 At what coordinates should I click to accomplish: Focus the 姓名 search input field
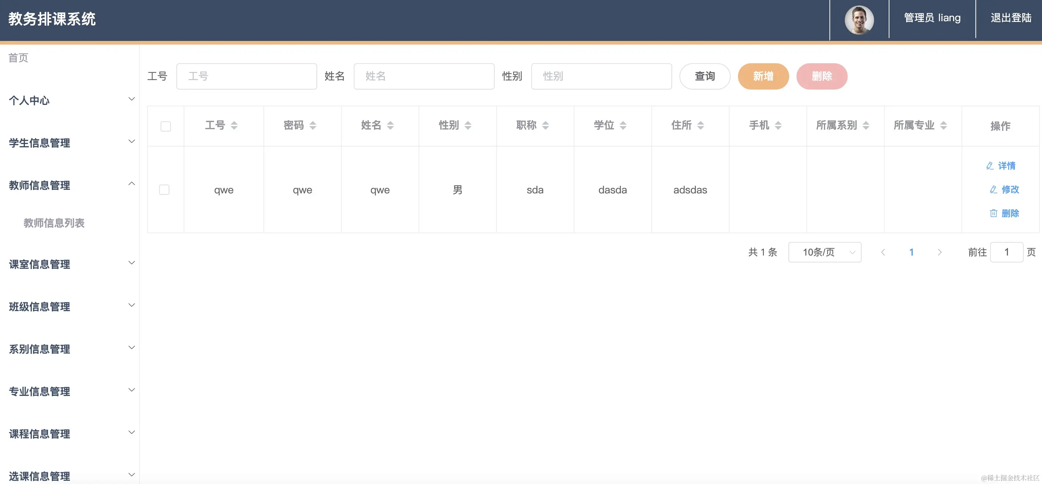pyautogui.click(x=424, y=76)
